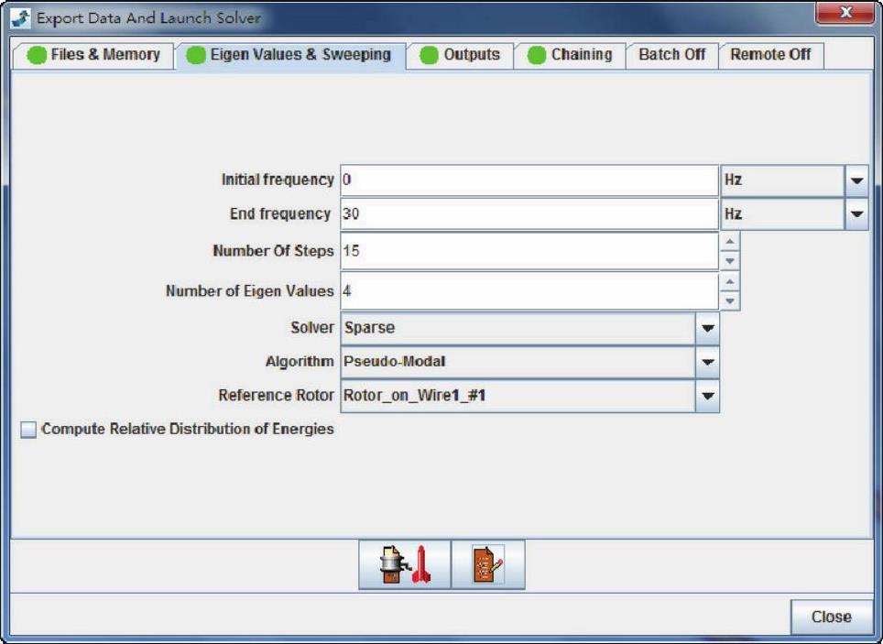Click the End frequency input field
Image resolution: width=883 pixels, height=644 pixels.
[529, 214]
